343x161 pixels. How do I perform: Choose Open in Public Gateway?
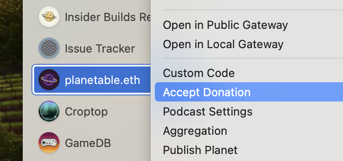225,25
